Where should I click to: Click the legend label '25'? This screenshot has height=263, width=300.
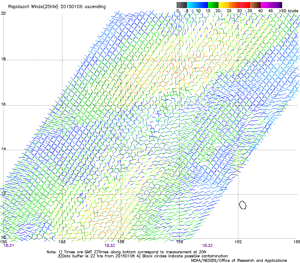pyautogui.click(x=229, y=11)
